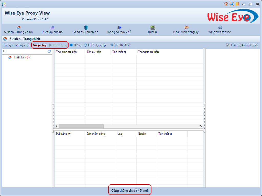The height and width of the screenshot is (196, 262).
Task: Click the refresh icon in filter box
Action: tap(49, 51)
